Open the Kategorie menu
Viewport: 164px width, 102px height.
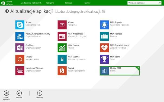click(x=50, y=3)
